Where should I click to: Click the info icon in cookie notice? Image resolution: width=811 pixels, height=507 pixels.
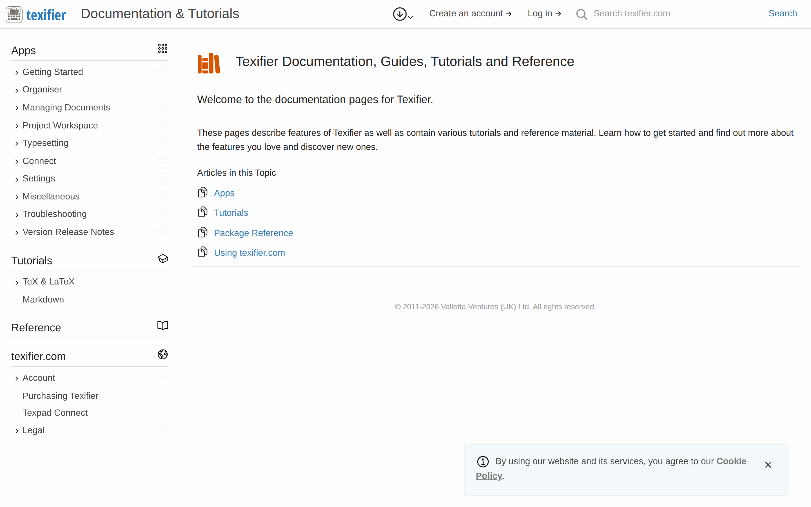[x=483, y=461]
